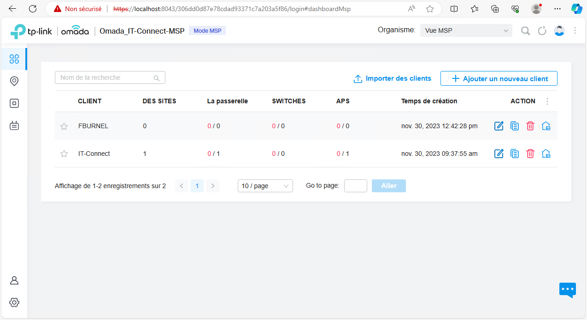This screenshot has height=320, width=587.
Task: Open the blue chat support bubble
Action: click(568, 290)
